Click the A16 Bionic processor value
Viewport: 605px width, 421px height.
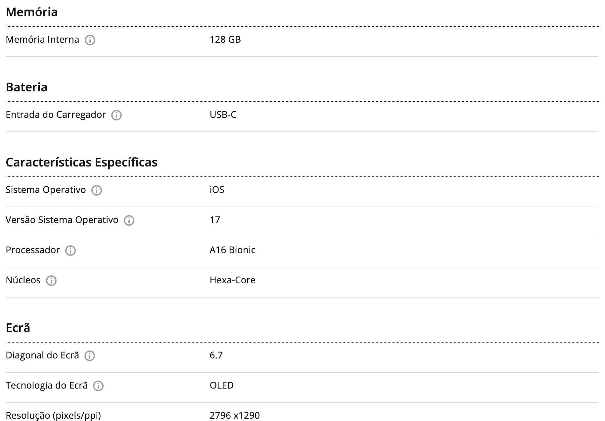pyautogui.click(x=232, y=250)
